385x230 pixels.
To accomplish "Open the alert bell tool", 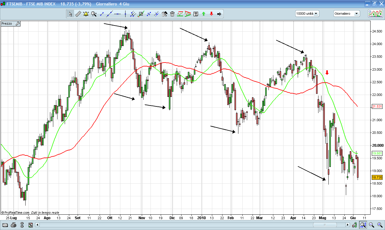I will pos(86,14).
